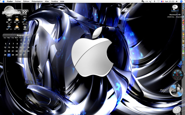Viewport: 185px width, 115px height.
Task: Click the TUE forecast sun icon
Action: pos(17,20)
